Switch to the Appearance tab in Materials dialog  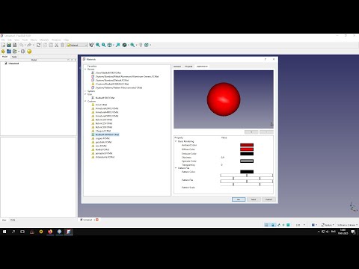click(202, 67)
